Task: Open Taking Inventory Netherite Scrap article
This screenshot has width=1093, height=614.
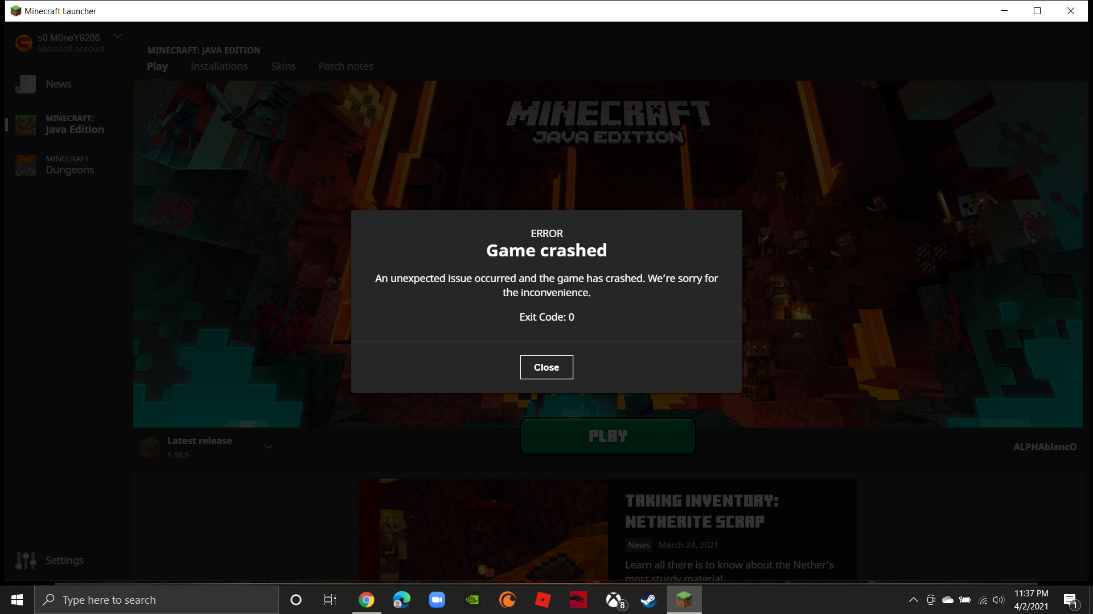Action: coord(701,511)
